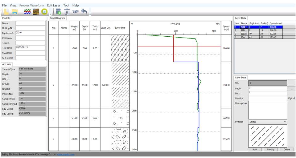Screen dimensions: 296x158
Task: Expand the second toolbar overflow arrow
Action: (90, 14)
